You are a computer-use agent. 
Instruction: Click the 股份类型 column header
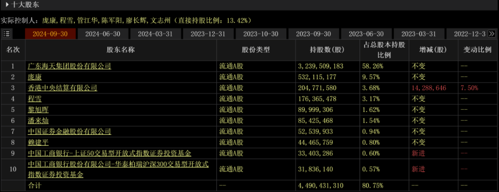256,50
